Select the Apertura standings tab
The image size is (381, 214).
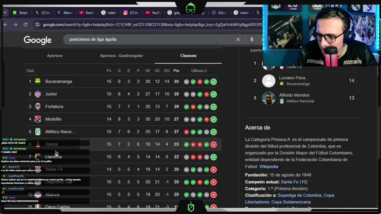55,56
